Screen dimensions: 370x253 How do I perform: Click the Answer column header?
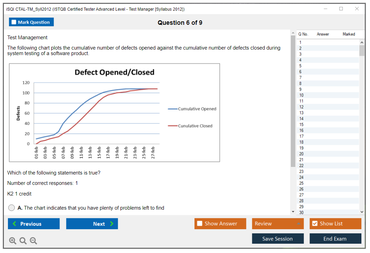(323, 34)
